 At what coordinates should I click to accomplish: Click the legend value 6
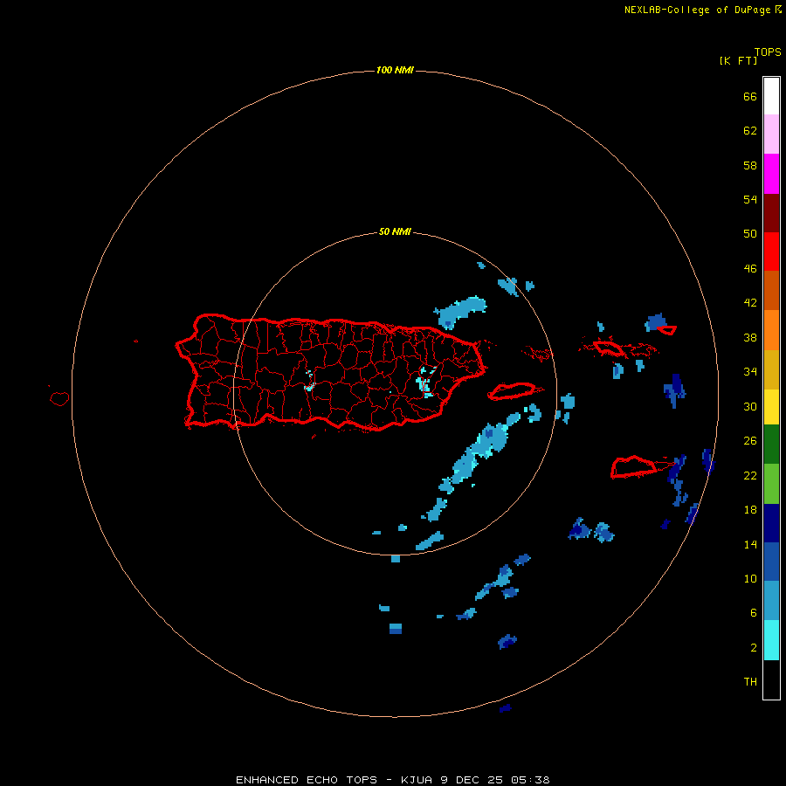(754, 613)
